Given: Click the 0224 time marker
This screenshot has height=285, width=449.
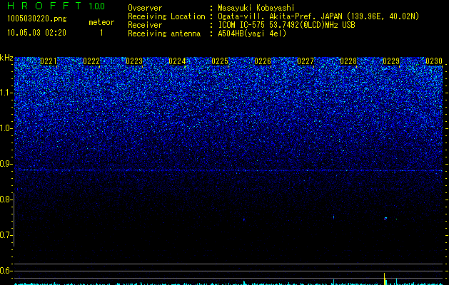Looking at the screenshot, I should pos(177,61).
